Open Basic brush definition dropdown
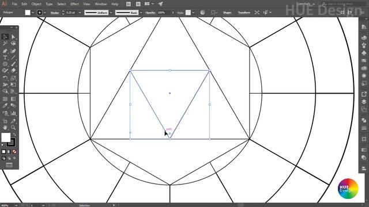 tap(141, 13)
